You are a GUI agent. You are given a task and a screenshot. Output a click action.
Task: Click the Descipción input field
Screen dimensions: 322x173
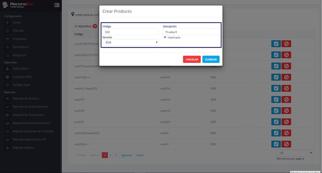[x=191, y=32]
